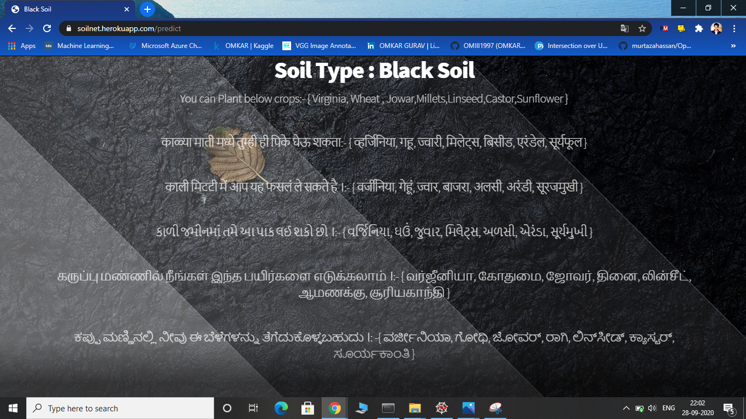Open the Machine Learning bookmark

(x=80, y=46)
